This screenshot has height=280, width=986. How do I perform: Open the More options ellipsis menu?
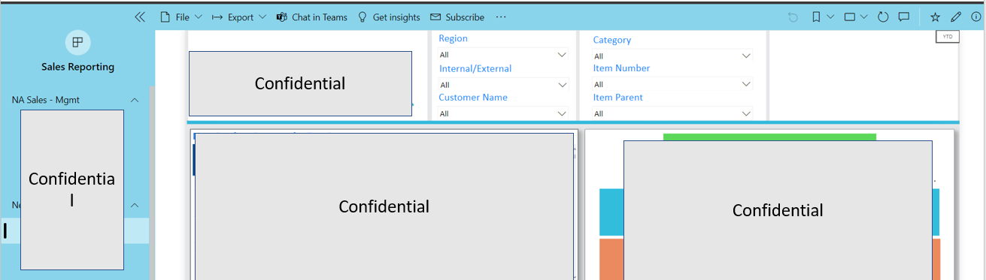(x=502, y=17)
